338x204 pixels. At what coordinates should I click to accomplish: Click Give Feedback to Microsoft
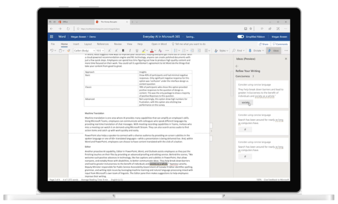[x=276, y=180]
